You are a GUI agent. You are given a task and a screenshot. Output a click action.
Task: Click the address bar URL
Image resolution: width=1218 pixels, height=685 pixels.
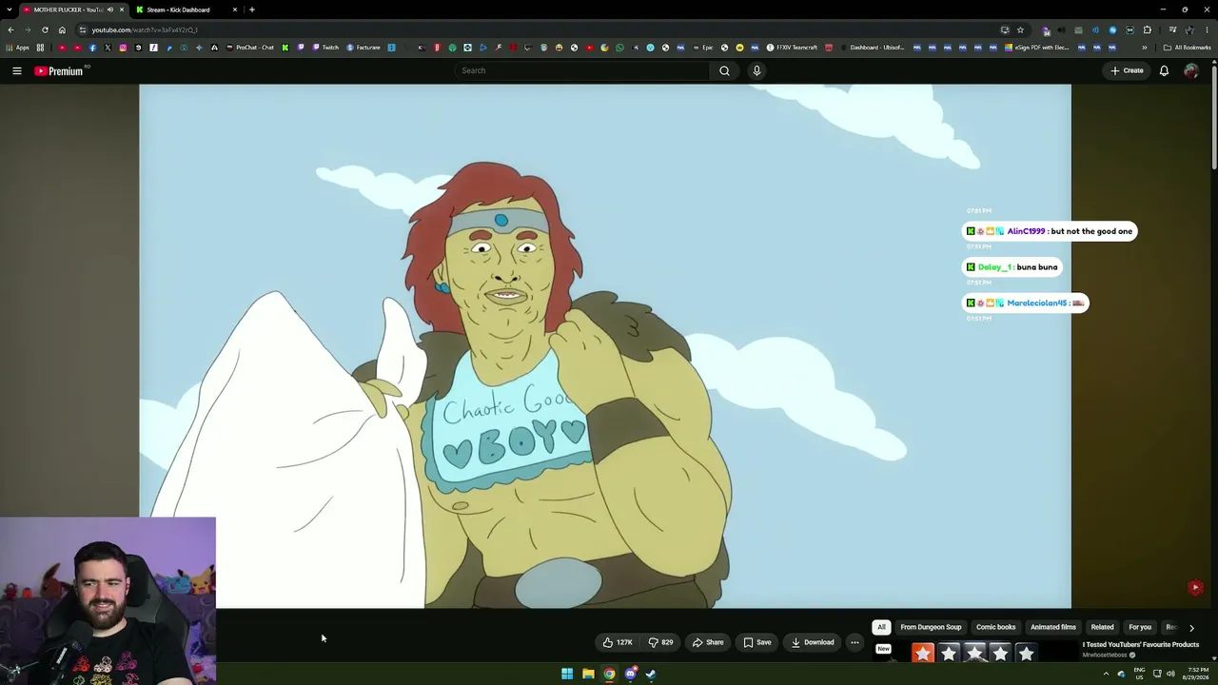coord(145,29)
